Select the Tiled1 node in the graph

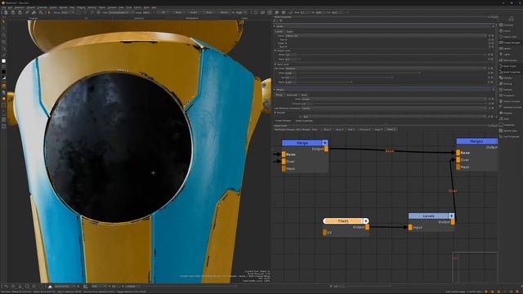[x=343, y=221]
